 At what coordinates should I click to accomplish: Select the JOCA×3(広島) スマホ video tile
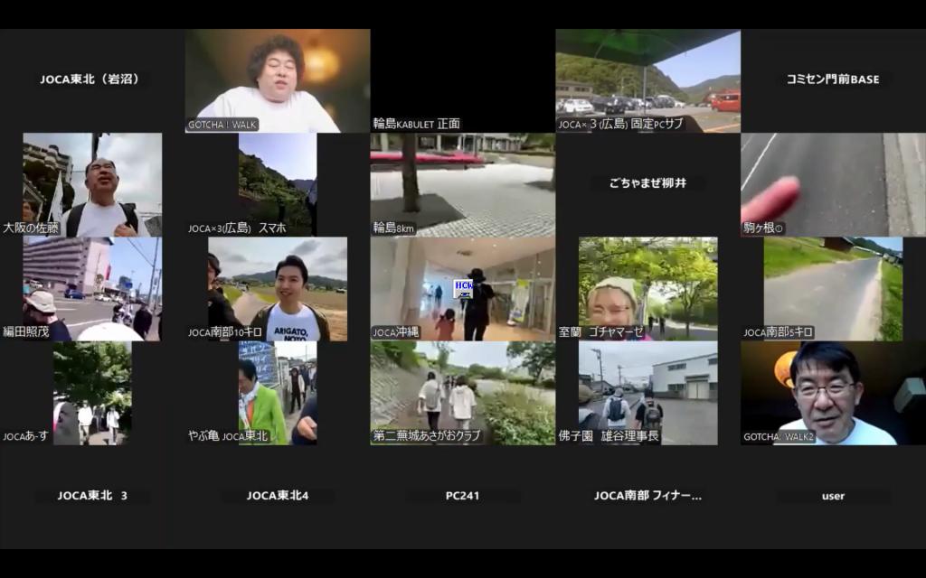click(278, 185)
